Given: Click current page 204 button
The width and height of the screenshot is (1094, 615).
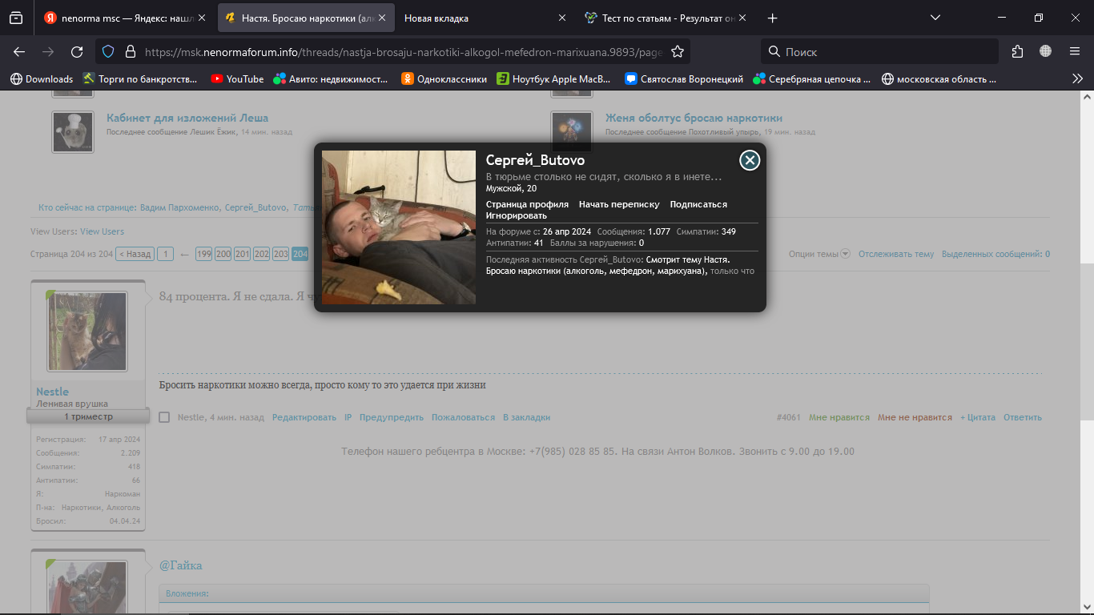Looking at the screenshot, I should (x=300, y=254).
